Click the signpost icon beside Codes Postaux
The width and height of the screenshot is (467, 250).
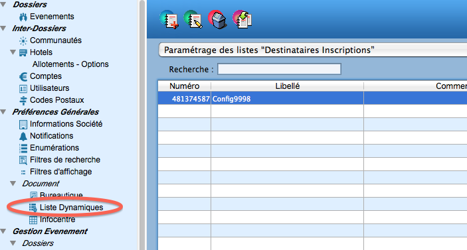coord(23,100)
